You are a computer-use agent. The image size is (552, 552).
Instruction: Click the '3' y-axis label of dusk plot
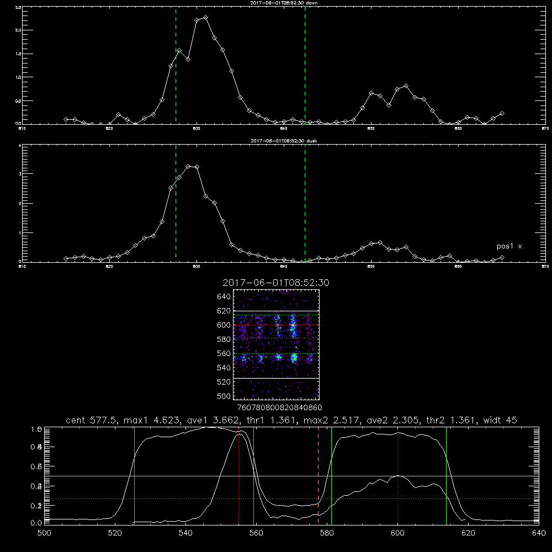point(20,174)
